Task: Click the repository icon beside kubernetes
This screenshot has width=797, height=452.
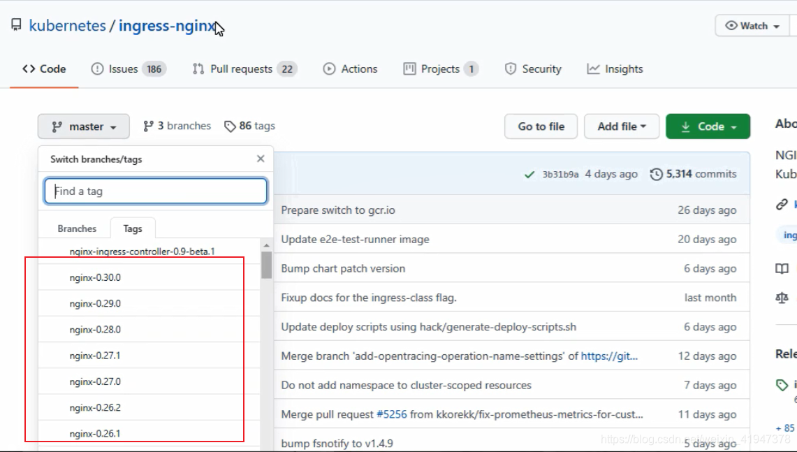Action: (x=16, y=26)
